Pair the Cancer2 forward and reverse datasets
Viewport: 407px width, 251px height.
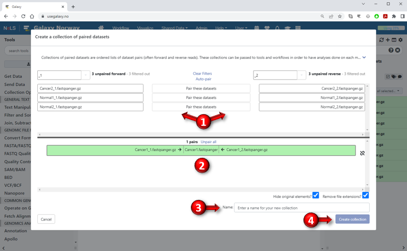pos(201,88)
